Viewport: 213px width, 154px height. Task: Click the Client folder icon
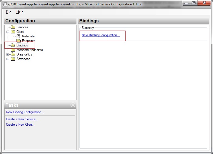tap(13, 32)
